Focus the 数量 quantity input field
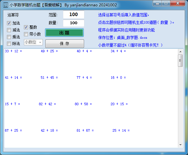Screen dimensions: 188x155 click(74, 23)
